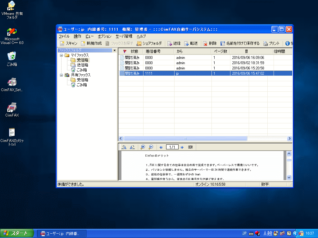
Task: Sort by から column header
Action: (x=193, y=51)
